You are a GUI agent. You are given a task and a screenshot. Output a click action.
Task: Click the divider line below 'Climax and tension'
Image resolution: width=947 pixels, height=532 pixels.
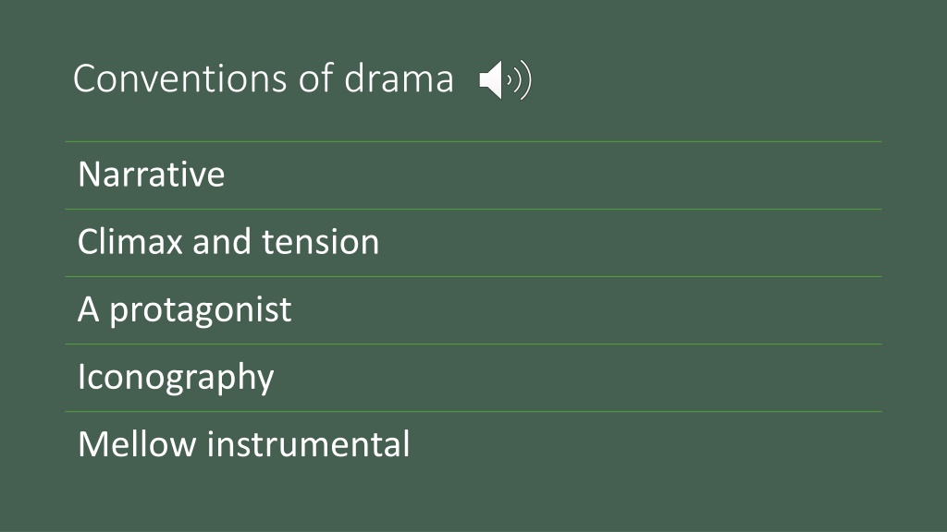[473, 277]
